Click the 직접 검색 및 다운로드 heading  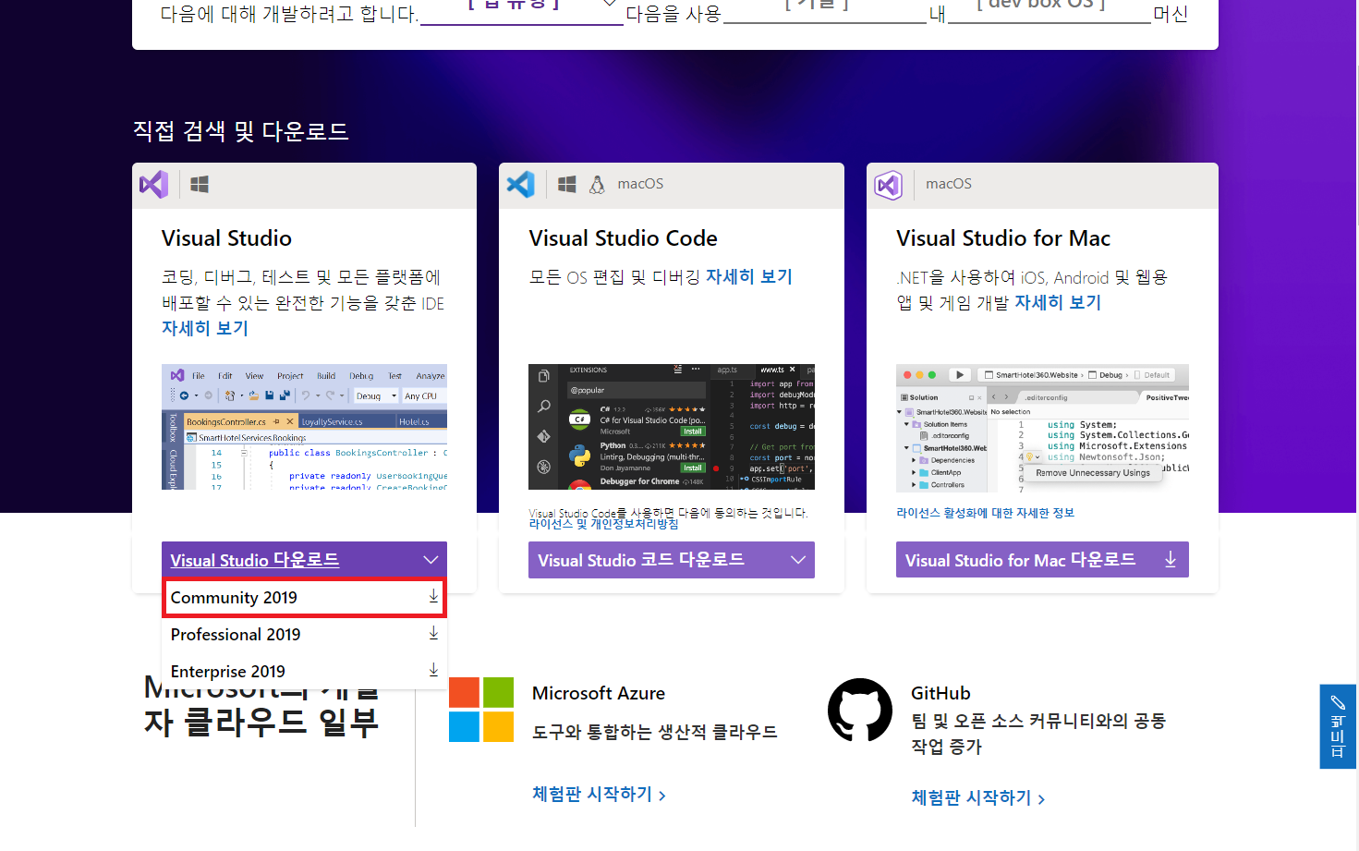[x=240, y=130]
